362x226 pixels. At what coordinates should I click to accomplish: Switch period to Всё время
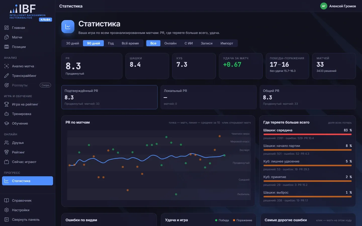[x=130, y=43]
